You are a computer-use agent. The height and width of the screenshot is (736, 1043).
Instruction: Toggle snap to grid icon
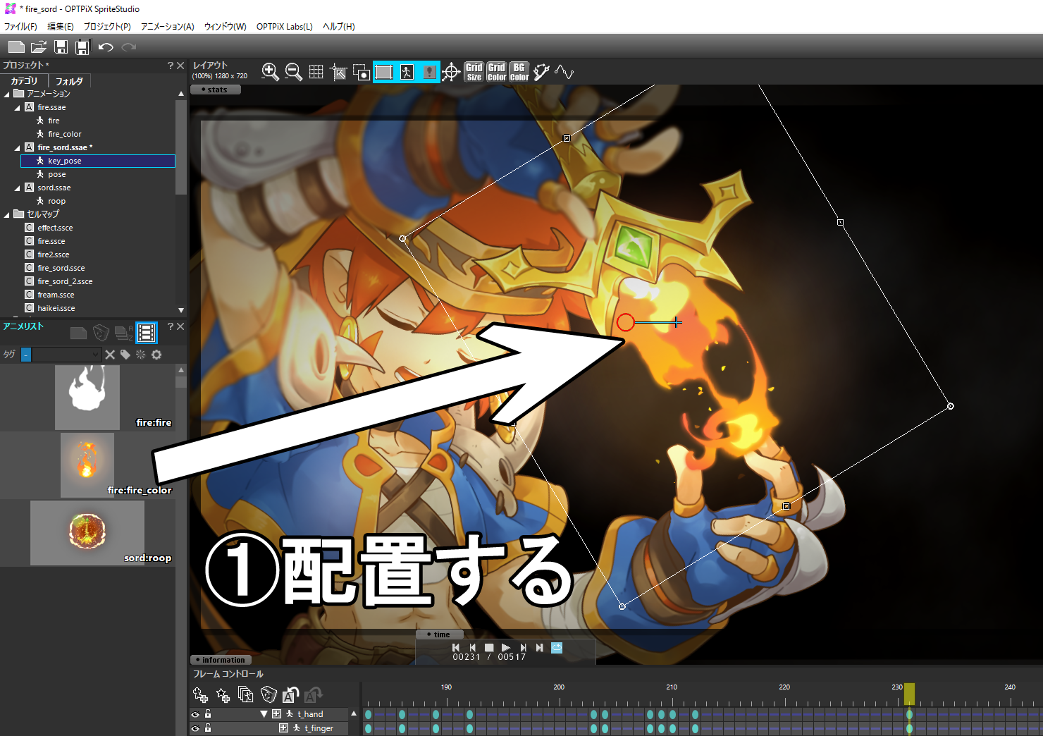(x=339, y=72)
